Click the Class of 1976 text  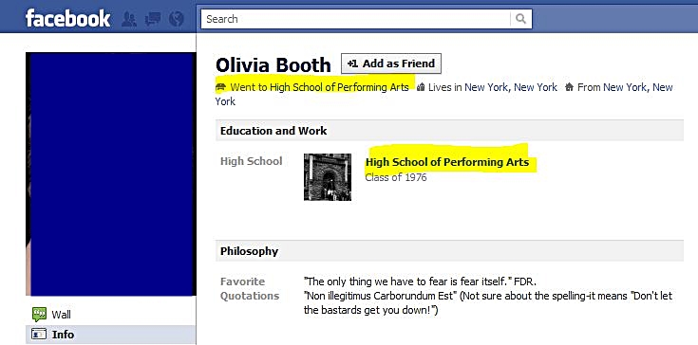coord(396,177)
